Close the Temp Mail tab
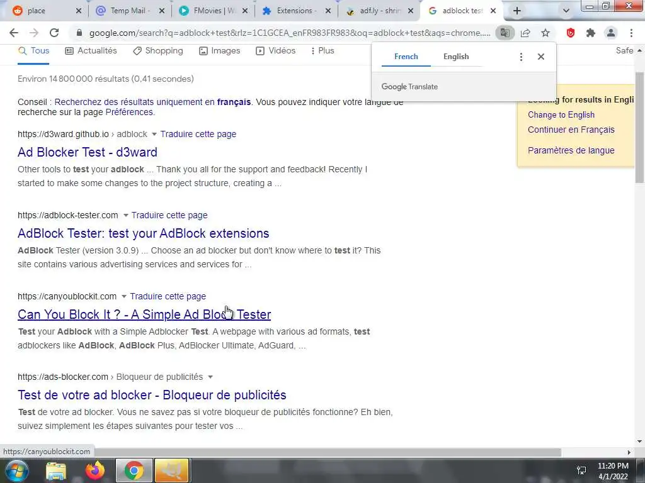645x483 pixels. pos(162,11)
